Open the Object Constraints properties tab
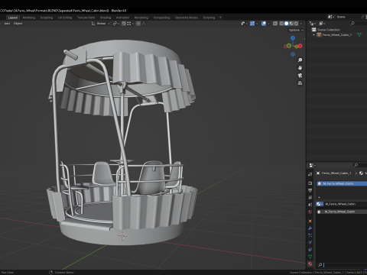Screen dimensions: 367x275 [x=310, y=250]
